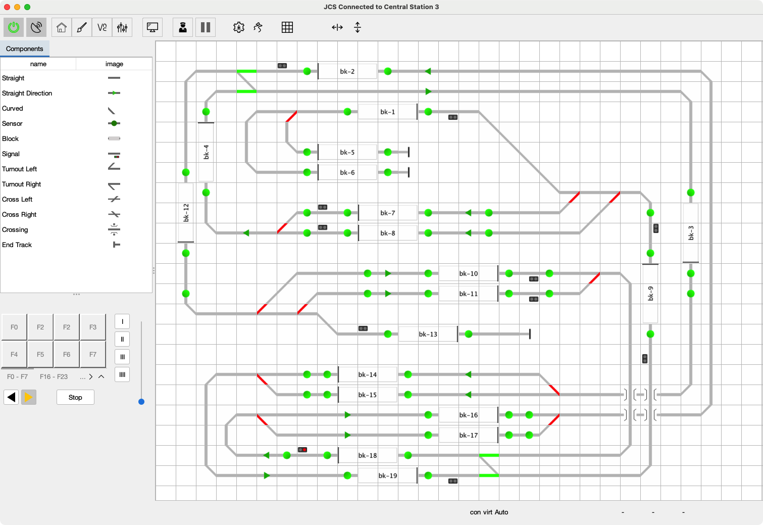Viewport: 763px width, 525px height.
Task: Collapse function panel with up chevron
Action: click(101, 376)
